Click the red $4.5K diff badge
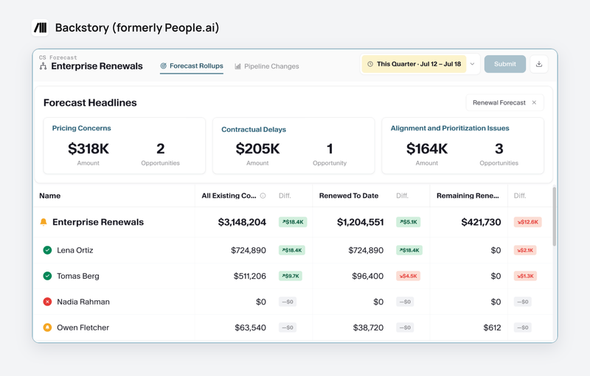590x376 pixels. click(x=409, y=276)
